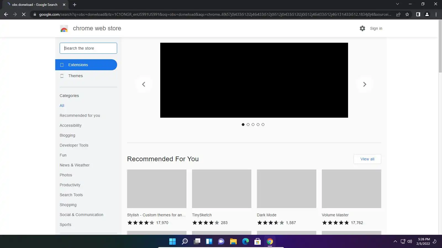Open the settings gear in store header
Screen dimensions: 442x248
[362, 28]
